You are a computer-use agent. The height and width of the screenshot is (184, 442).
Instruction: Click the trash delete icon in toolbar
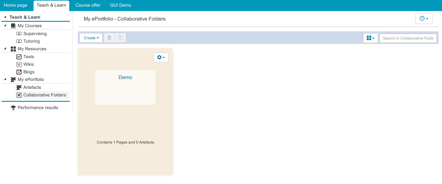(109, 38)
